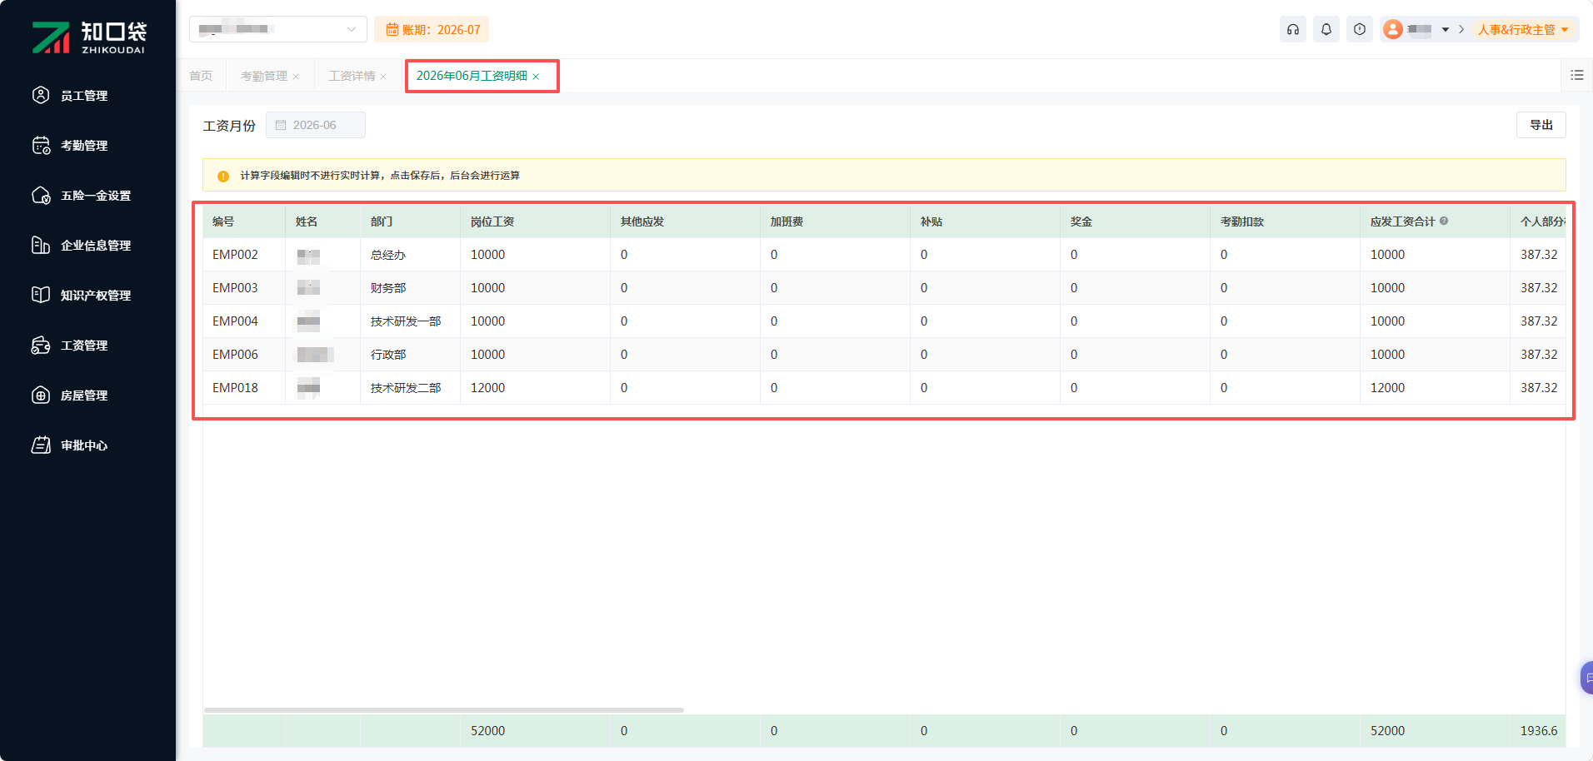Screen dimensions: 1593x761
Task: Click the 知口袋 logo
Action: [88, 37]
